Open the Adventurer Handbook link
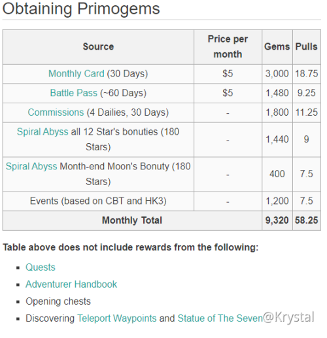 pyautogui.click(x=71, y=284)
